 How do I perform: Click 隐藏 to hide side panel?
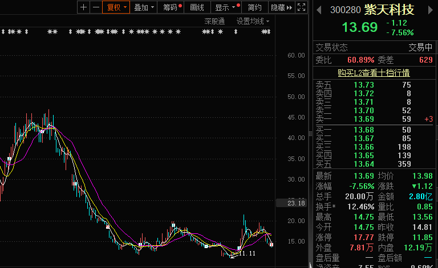(281, 7)
